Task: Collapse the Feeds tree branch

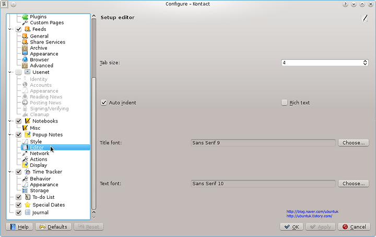Action: click(x=10, y=29)
